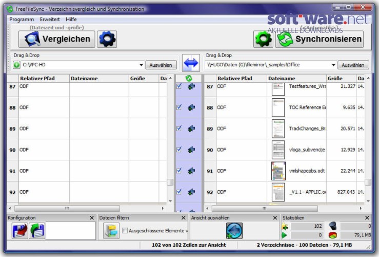This screenshot has height=257, width=379.
Task: Sort right grid by Relativer Pfad header
Action: [242, 79]
